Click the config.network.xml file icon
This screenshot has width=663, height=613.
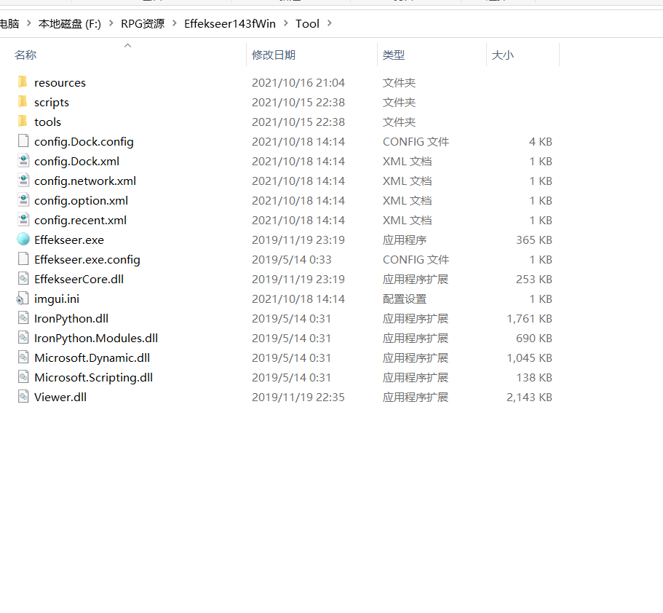pyautogui.click(x=23, y=181)
